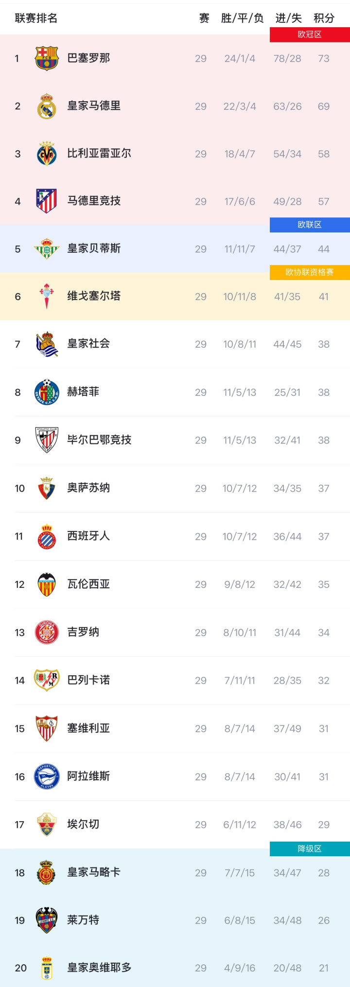Image resolution: width=350 pixels, height=987 pixels.
Task: Click the 欧冠区 red label
Action: pyautogui.click(x=310, y=35)
